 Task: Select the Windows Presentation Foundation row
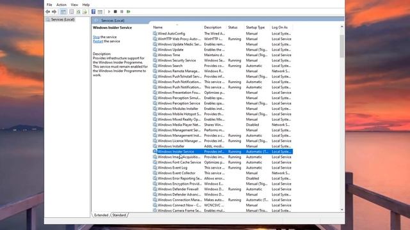[x=222, y=93]
